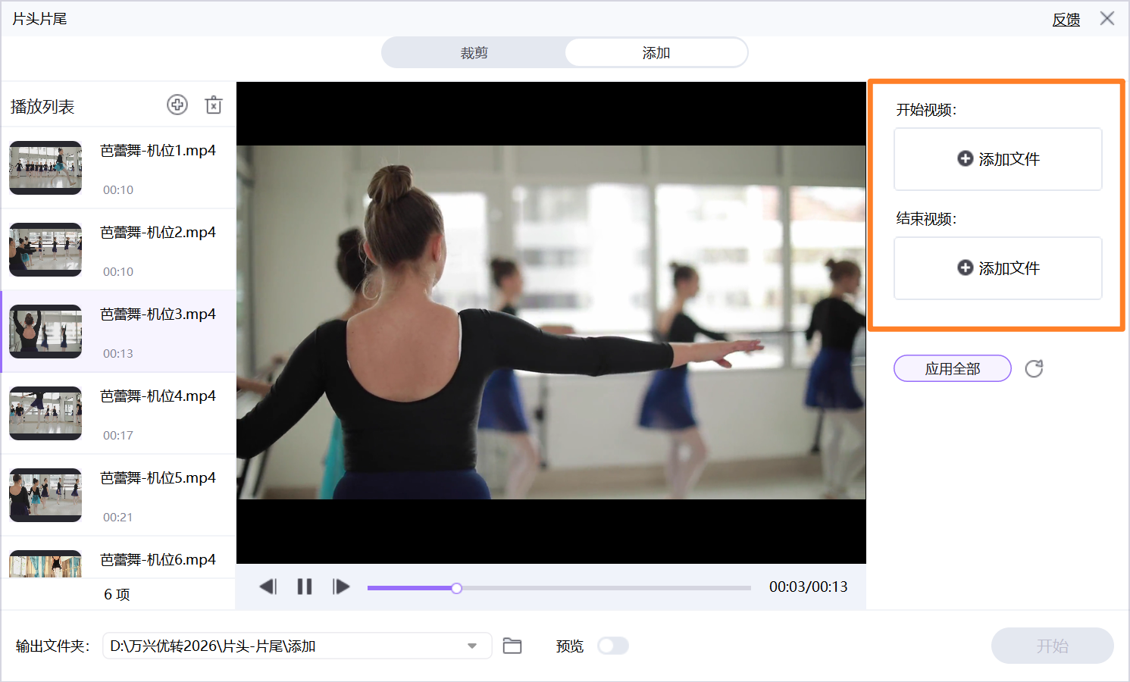This screenshot has width=1130, height=682.
Task: Click the delete playlist trash icon
Action: tap(214, 105)
